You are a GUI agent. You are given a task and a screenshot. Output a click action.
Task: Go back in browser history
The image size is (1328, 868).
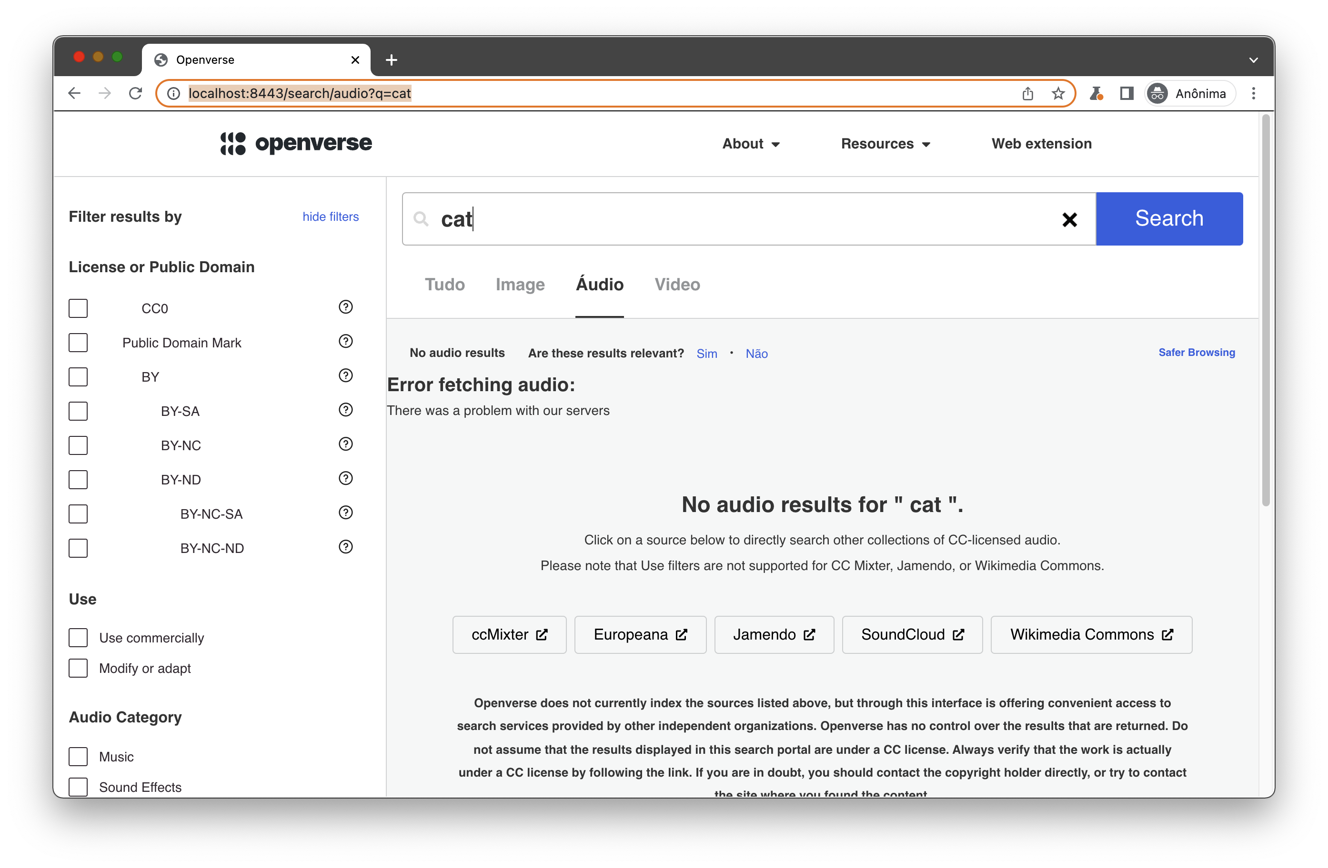74,93
